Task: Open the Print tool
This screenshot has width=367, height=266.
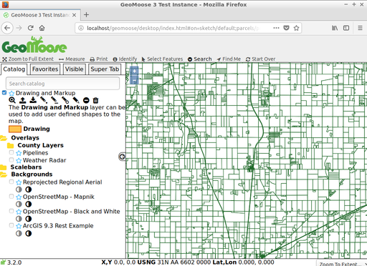Action: pyautogui.click(x=99, y=59)
